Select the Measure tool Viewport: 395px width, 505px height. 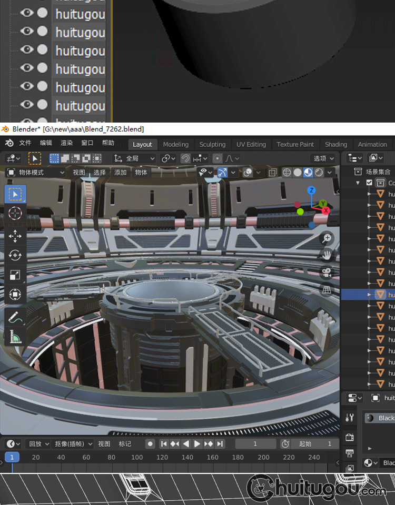[x=15, y=337]
